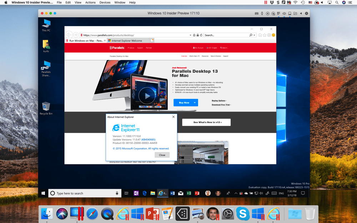Screen dimensions: 357x223
Task: Click the USB device icon in Parallels title bar
Action: point(262,14)
